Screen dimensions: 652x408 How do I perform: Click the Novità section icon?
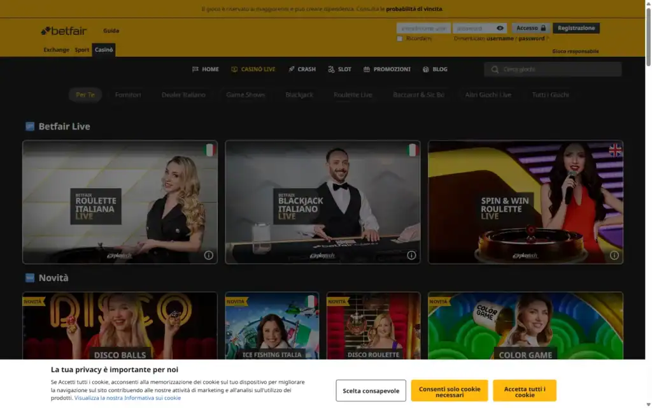[30, 278]
